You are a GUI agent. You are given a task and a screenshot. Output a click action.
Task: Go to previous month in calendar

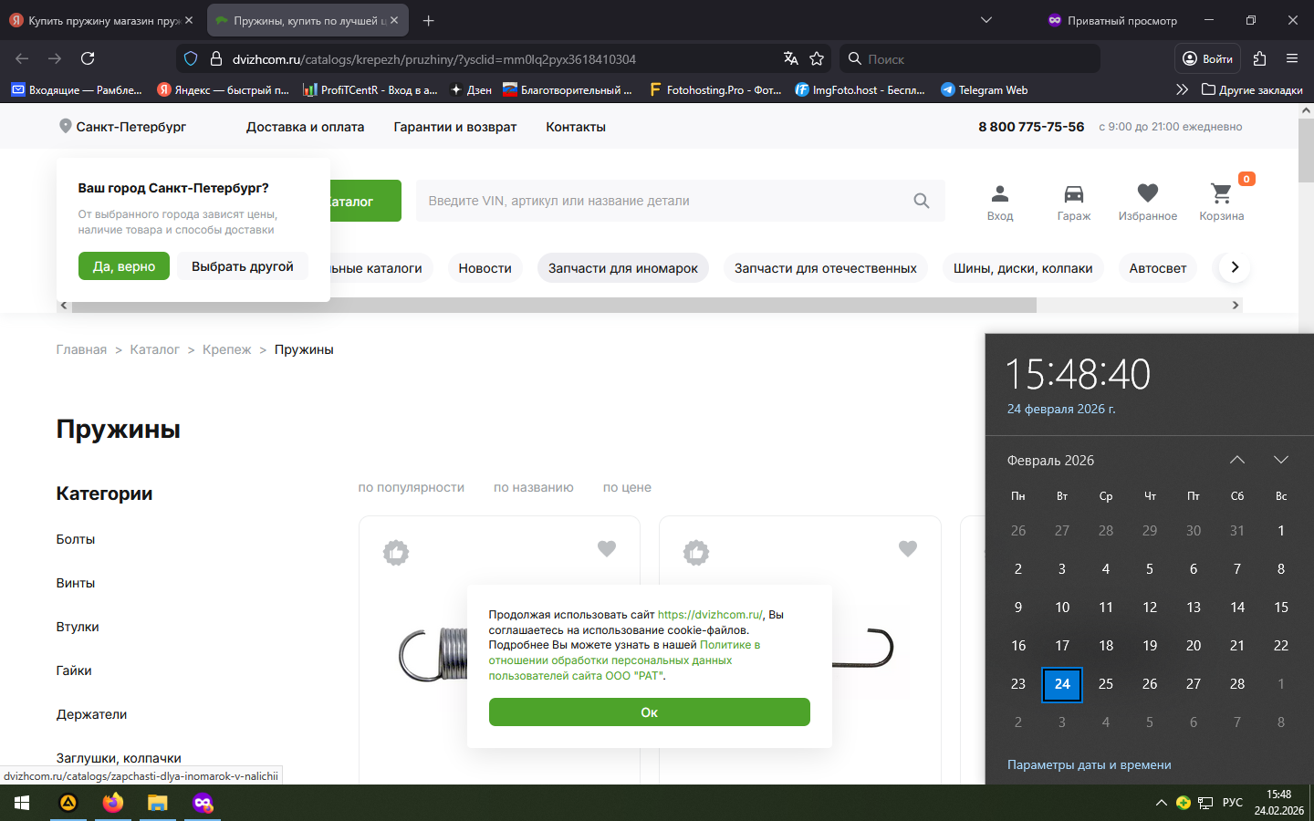(1237, 460)
